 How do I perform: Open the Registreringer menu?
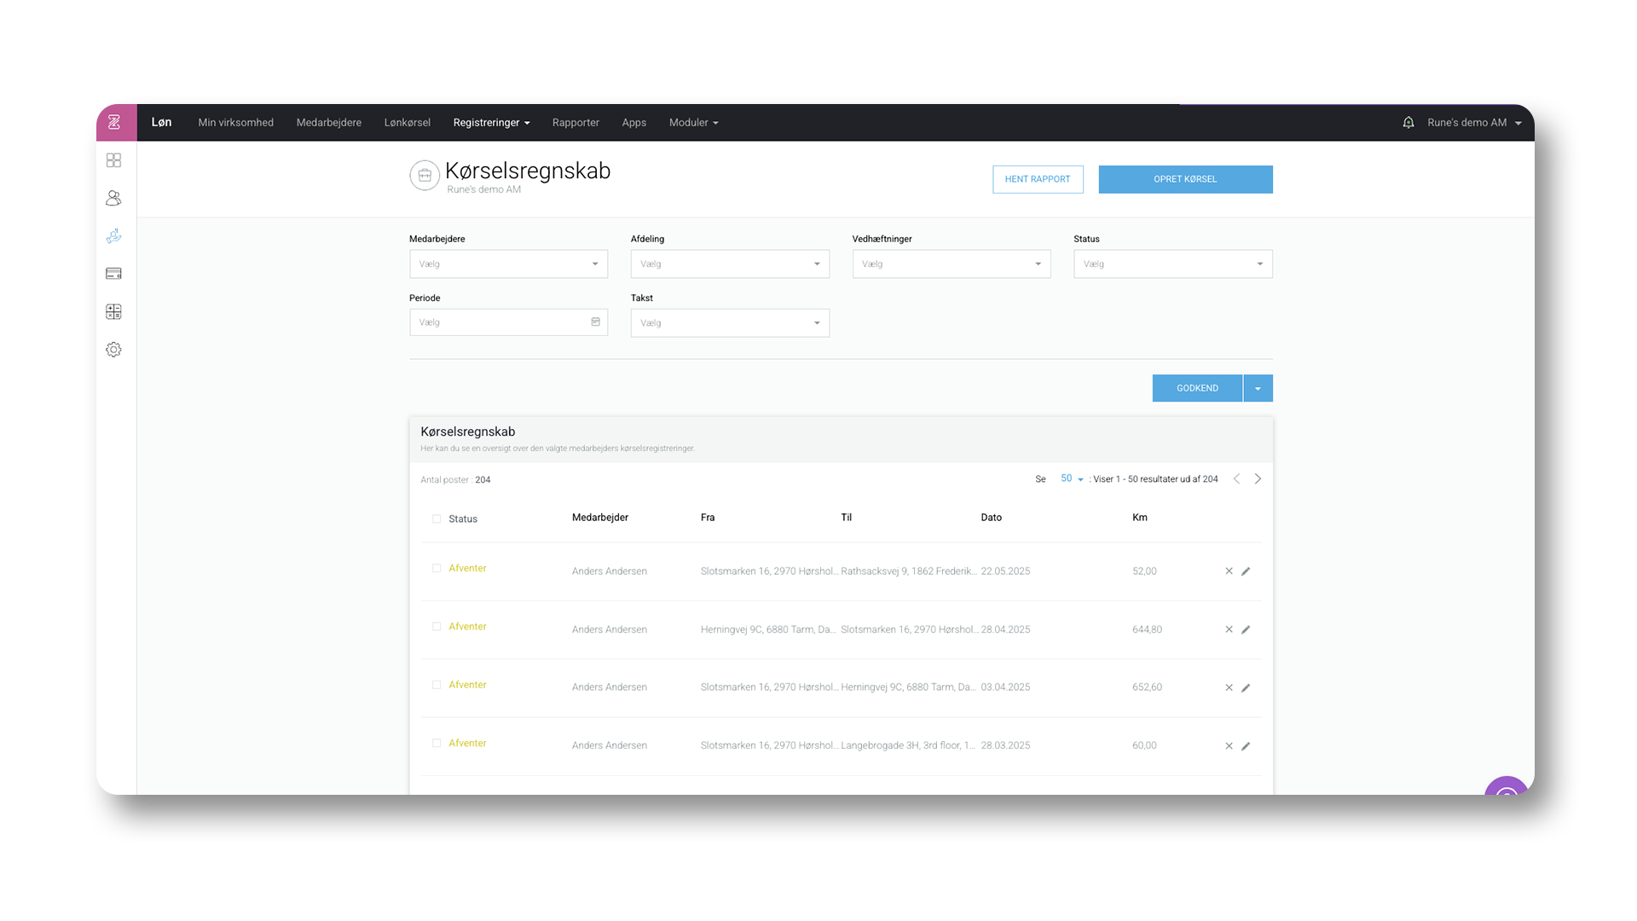[x=491, y=123]
